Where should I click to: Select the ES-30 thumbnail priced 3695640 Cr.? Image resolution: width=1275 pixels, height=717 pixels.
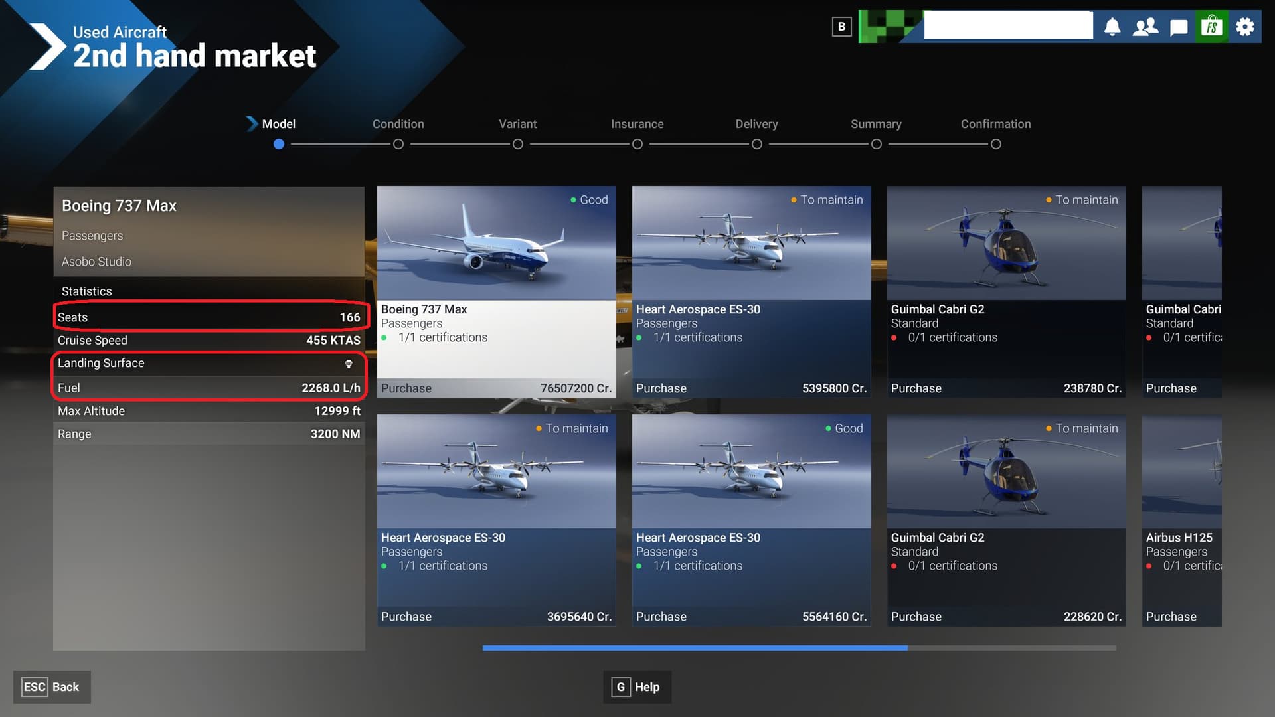point(497,471)
